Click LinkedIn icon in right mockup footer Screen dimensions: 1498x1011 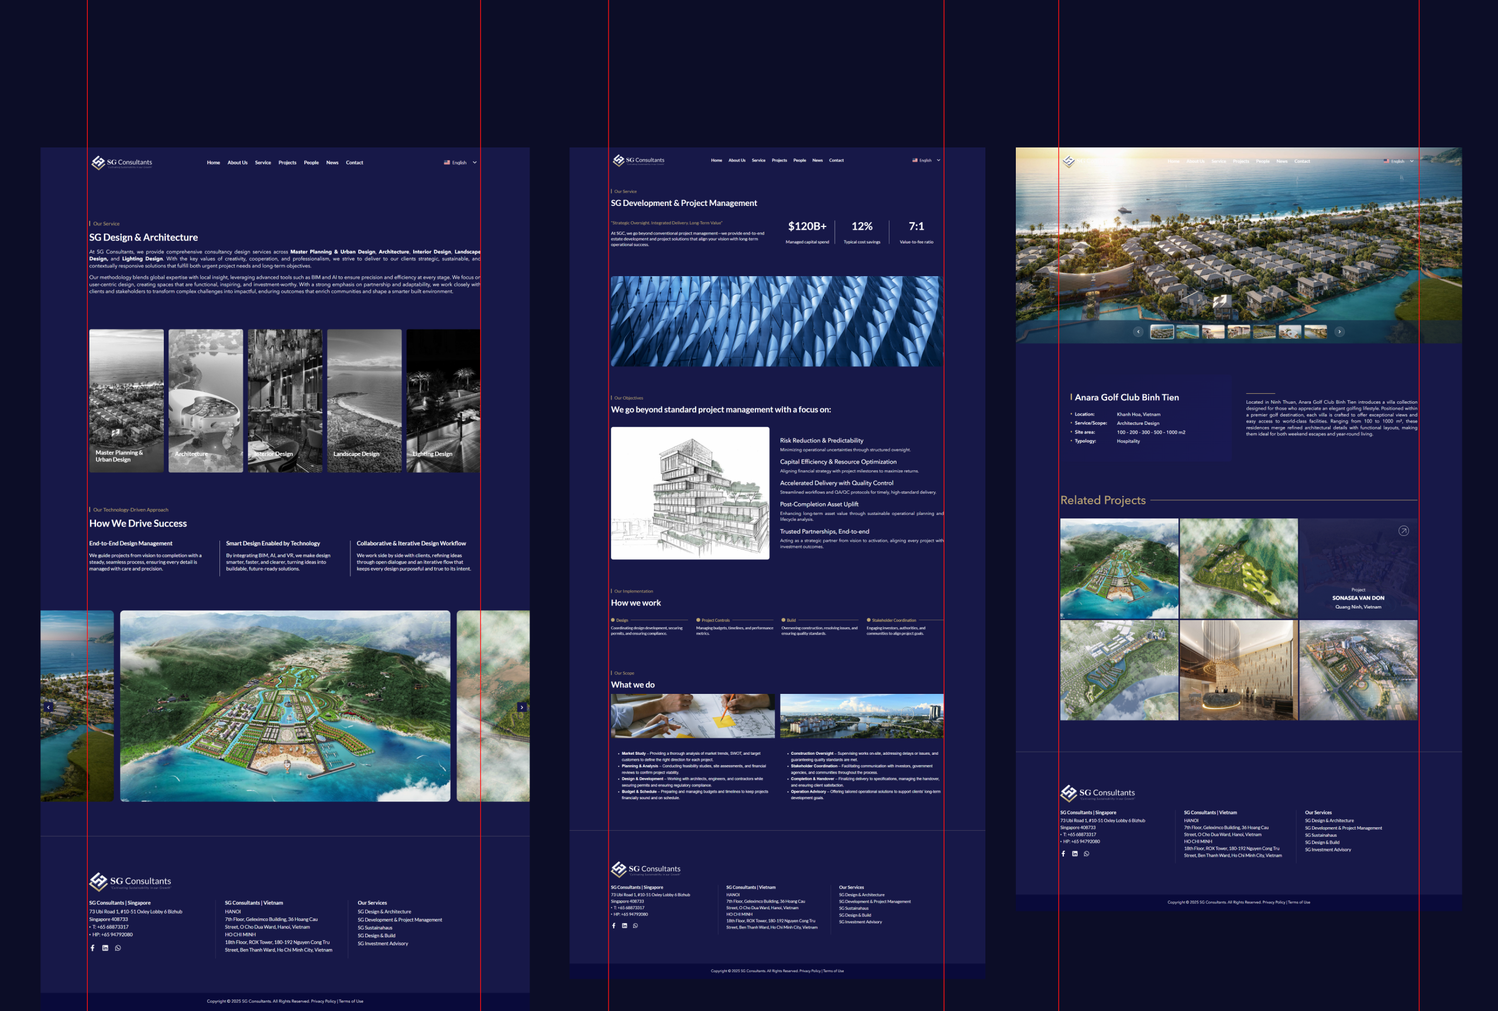[x=1074, y=854]
